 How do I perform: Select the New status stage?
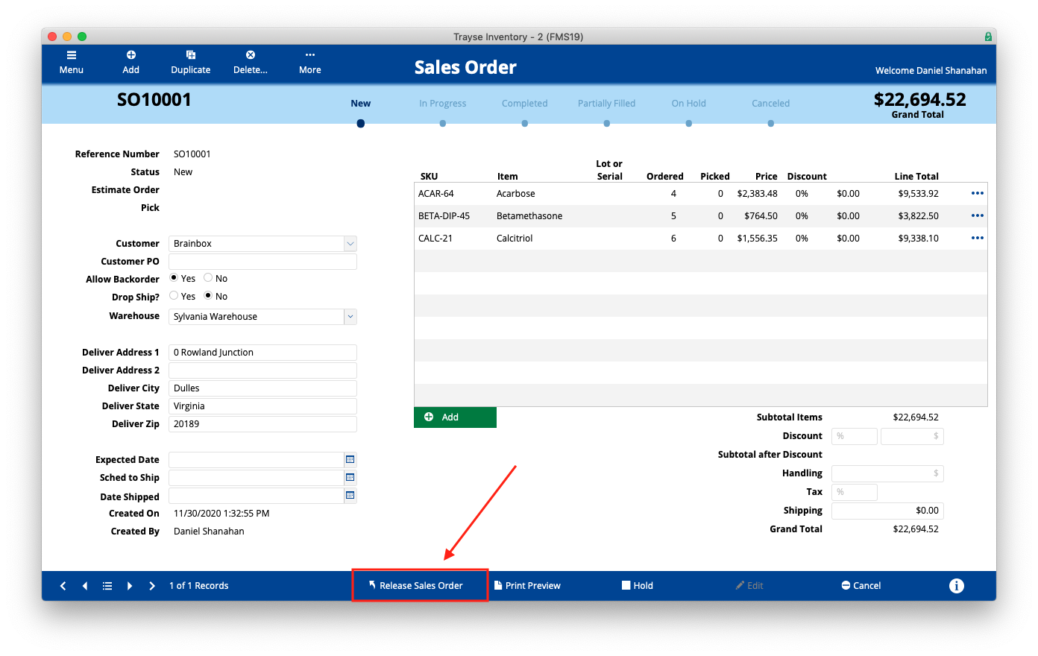361,104
